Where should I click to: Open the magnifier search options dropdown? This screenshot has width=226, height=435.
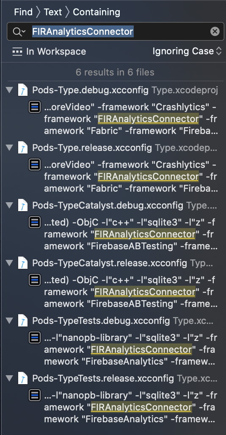click(19, 32)
